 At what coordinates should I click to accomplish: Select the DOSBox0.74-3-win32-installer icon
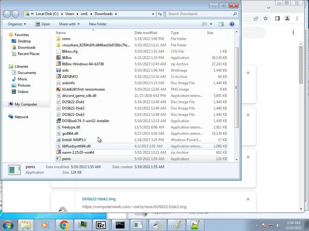(x=58, y=121)
